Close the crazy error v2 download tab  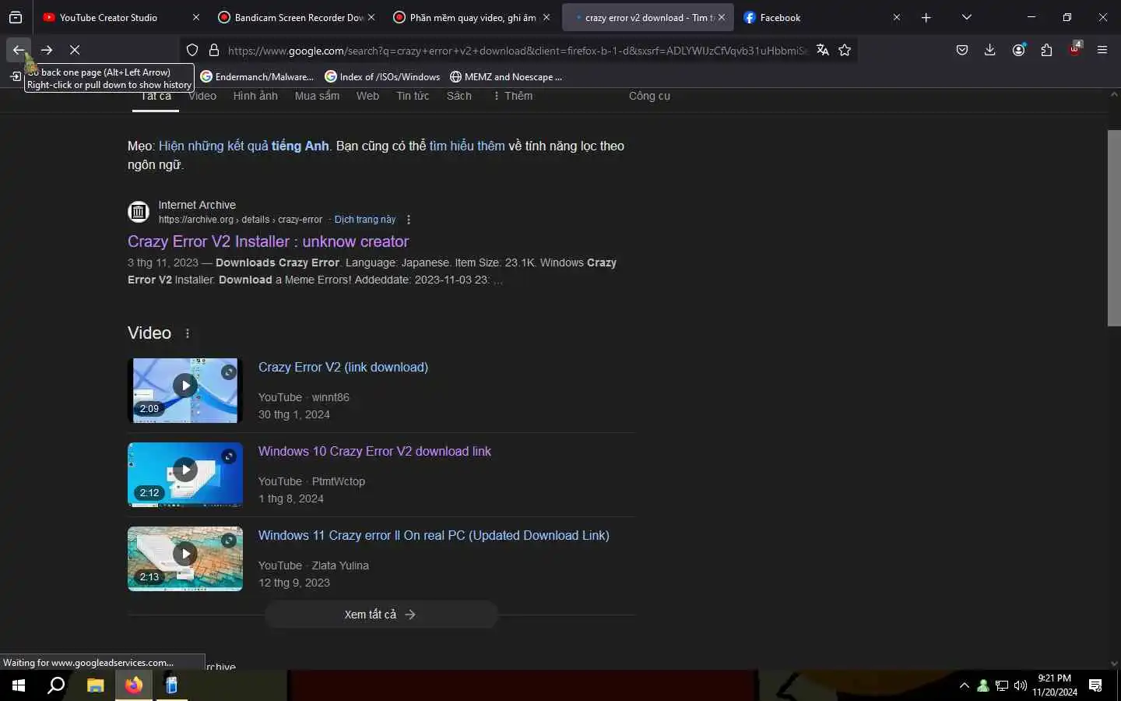click(722, 17)
